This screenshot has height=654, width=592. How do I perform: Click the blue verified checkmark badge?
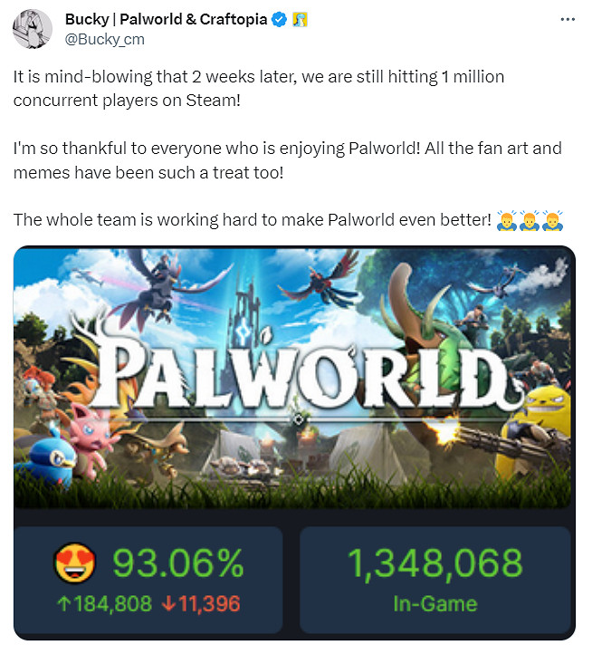(279, 19)
